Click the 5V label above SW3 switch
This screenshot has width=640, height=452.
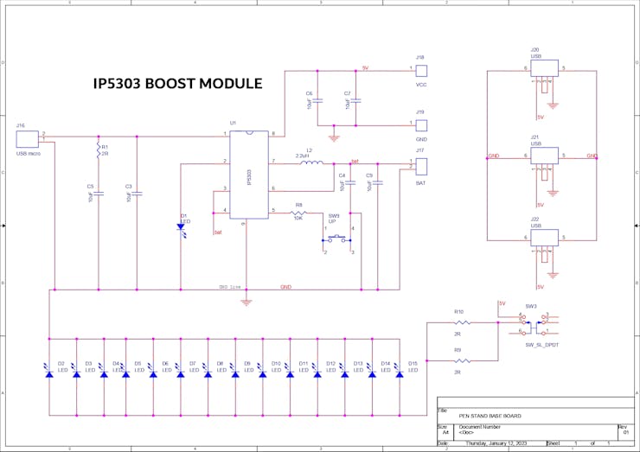(x=502, y=303)
